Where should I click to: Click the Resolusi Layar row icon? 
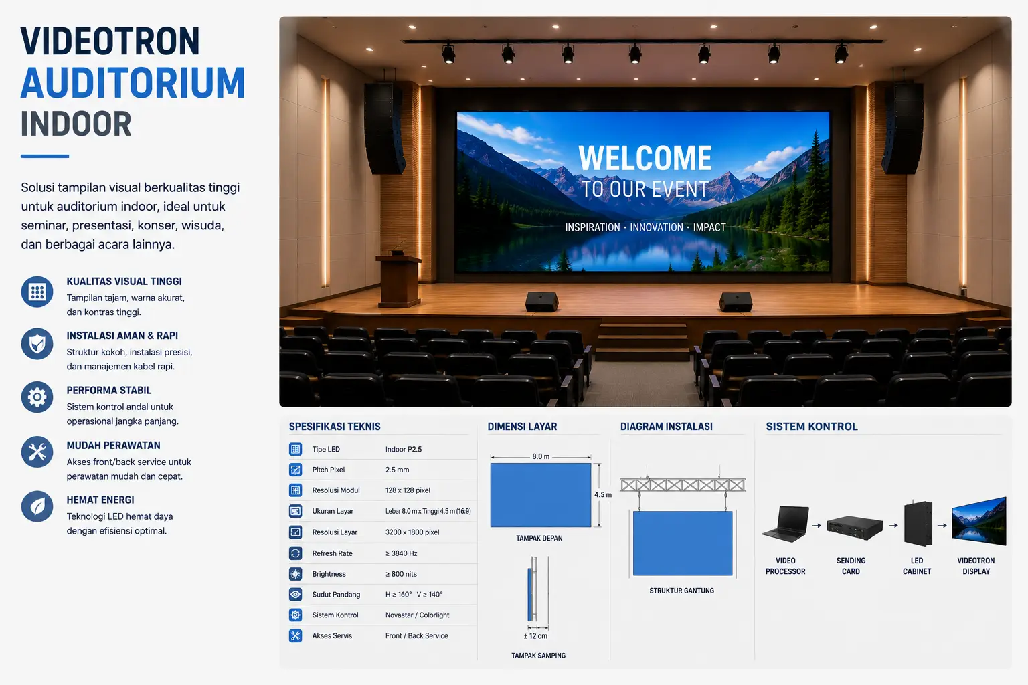tap(295, 532)
